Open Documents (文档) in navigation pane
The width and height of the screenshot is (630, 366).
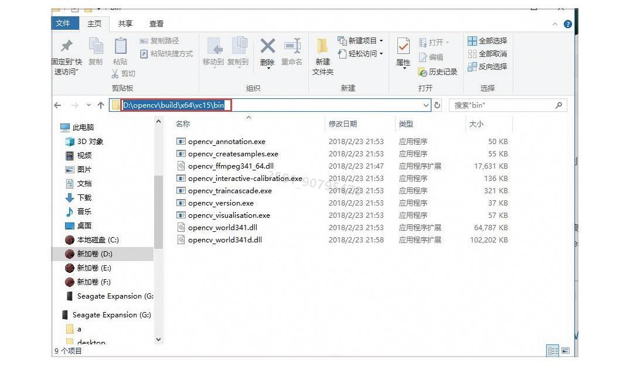tap(79, 183)
